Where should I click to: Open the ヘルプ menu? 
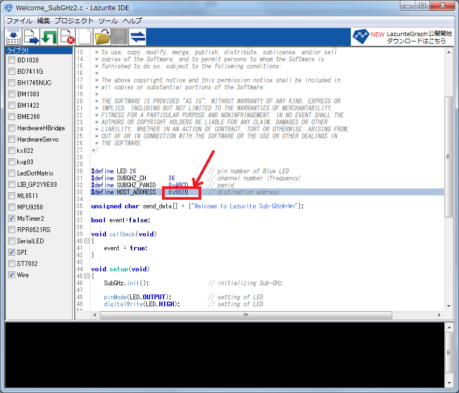click(132, 21)
